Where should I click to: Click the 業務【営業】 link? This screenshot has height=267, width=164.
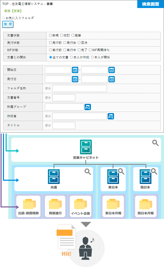tap(13, 11)
